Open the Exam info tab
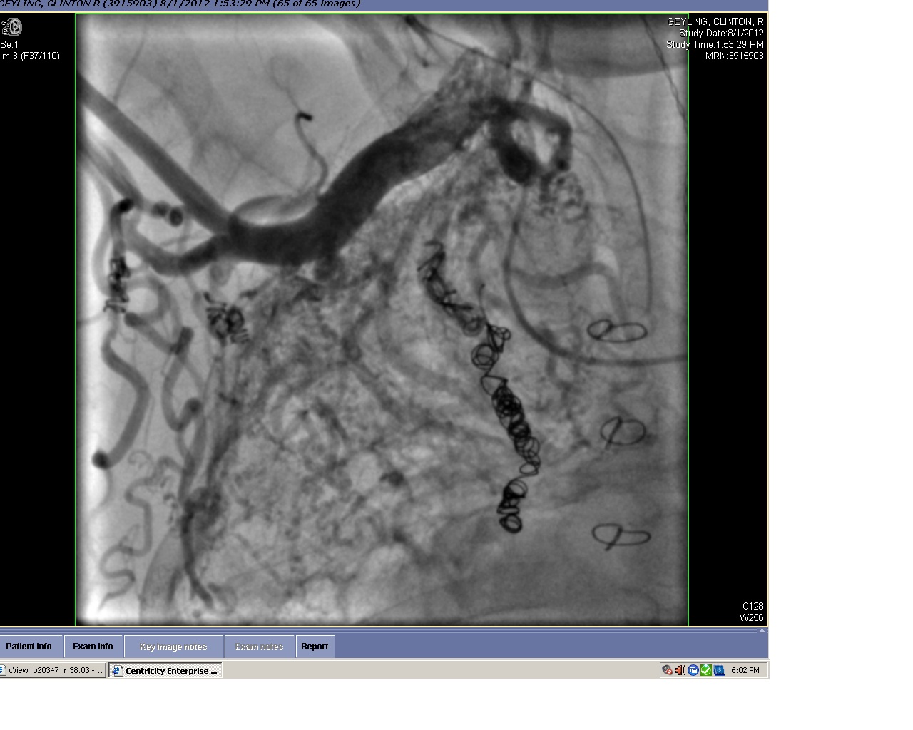Image resolution: width=913 pixels, height=730 pixels. pyautogui.click(x=93, y=647)
